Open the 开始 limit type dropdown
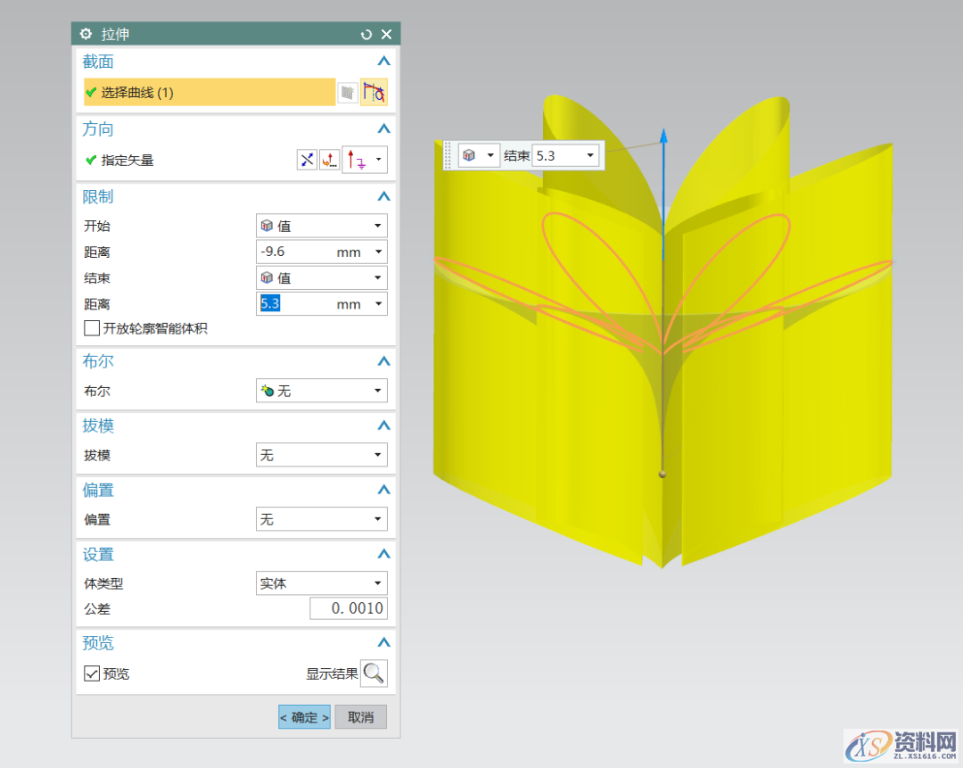The width and height of the screenshot is (963, 768). coord(321,226)
